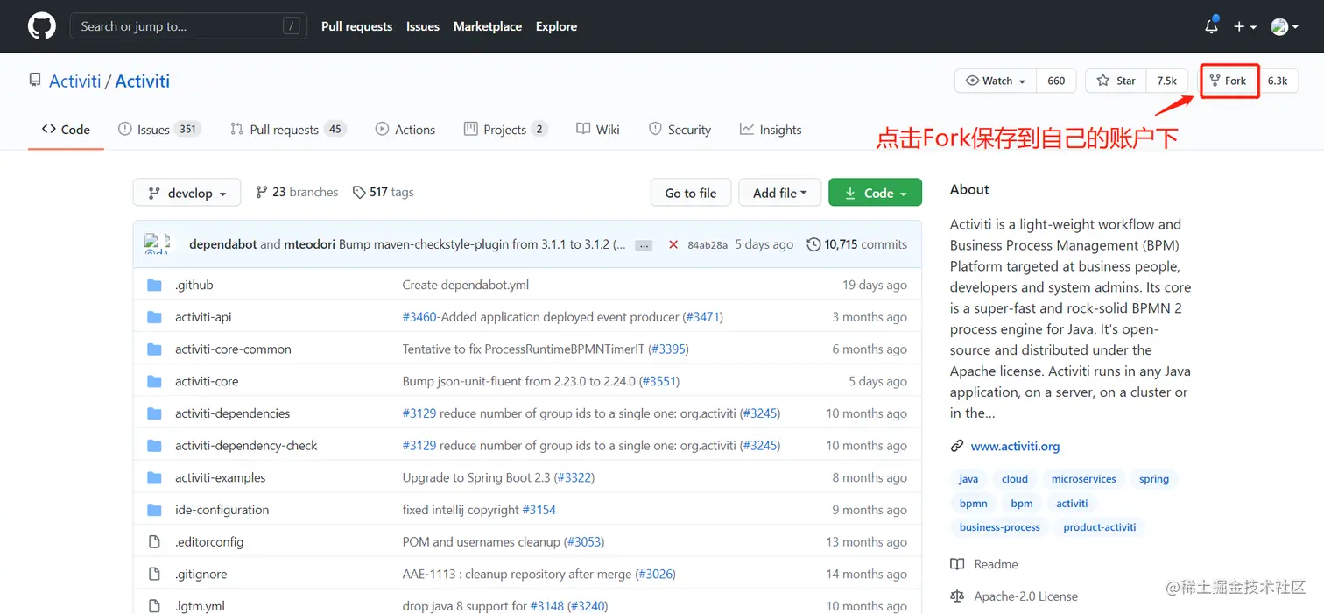Open the activiti-api folder
1324x614 pixels.
[x=203, y=317]
